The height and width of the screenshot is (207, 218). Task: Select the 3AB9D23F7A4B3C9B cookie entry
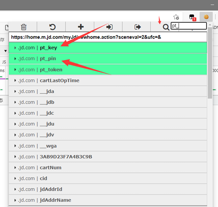click(x=108, y=157)
